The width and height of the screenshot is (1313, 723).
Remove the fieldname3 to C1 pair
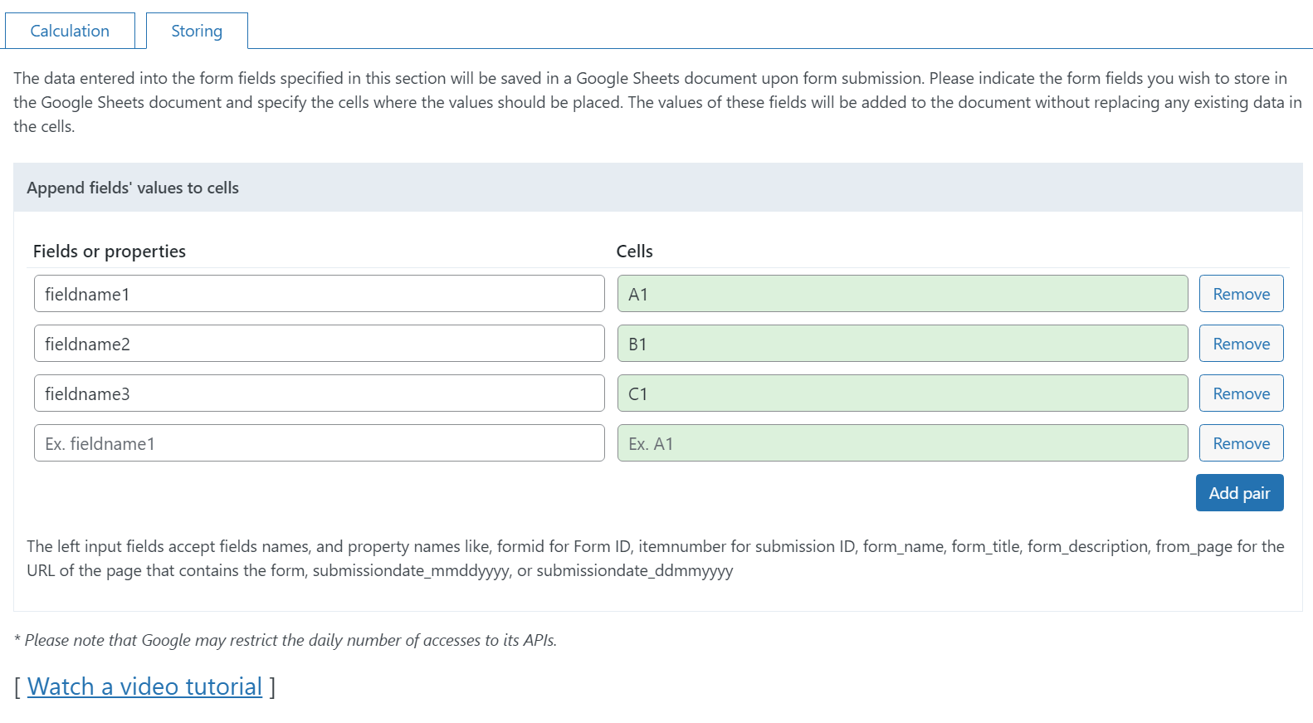pos(1241,393)
